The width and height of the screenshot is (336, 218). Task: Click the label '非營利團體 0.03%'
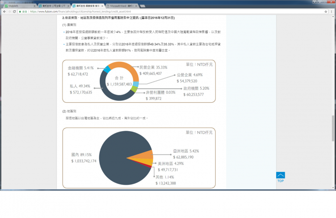(161, 92)
